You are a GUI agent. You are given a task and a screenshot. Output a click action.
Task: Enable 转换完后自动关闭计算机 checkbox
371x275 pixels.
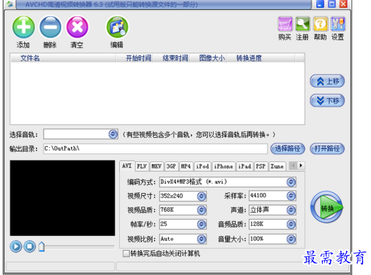tap(126, 253)
